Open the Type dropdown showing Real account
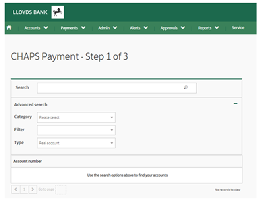 tap(76, 143)
